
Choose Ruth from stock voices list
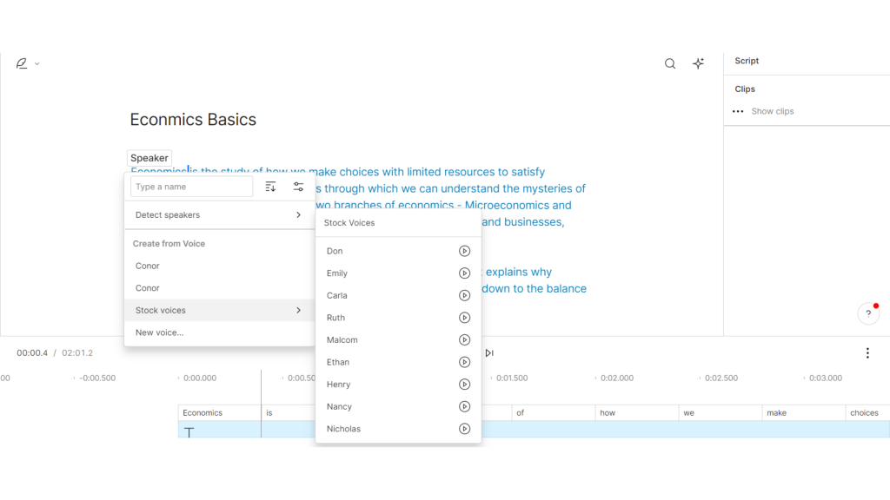(x=336, y=318)
